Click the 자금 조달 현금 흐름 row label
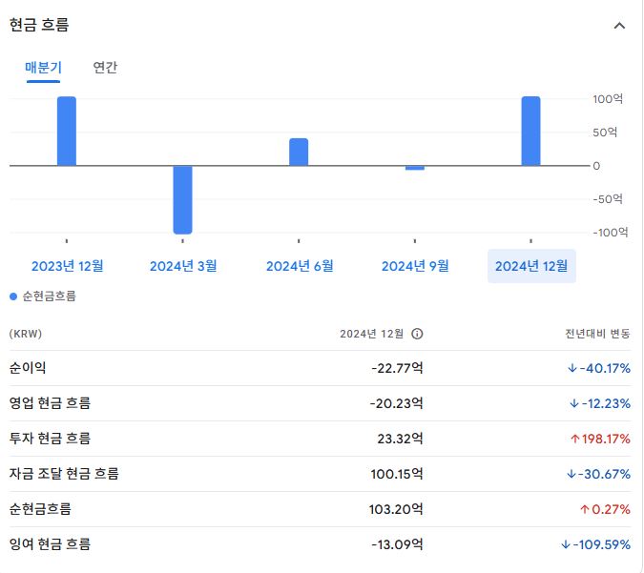This screenshot has width=644, height=573. pos(64,474)
